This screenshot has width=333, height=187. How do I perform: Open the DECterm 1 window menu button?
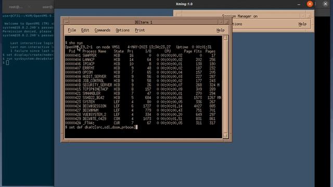tap(67, 22)
